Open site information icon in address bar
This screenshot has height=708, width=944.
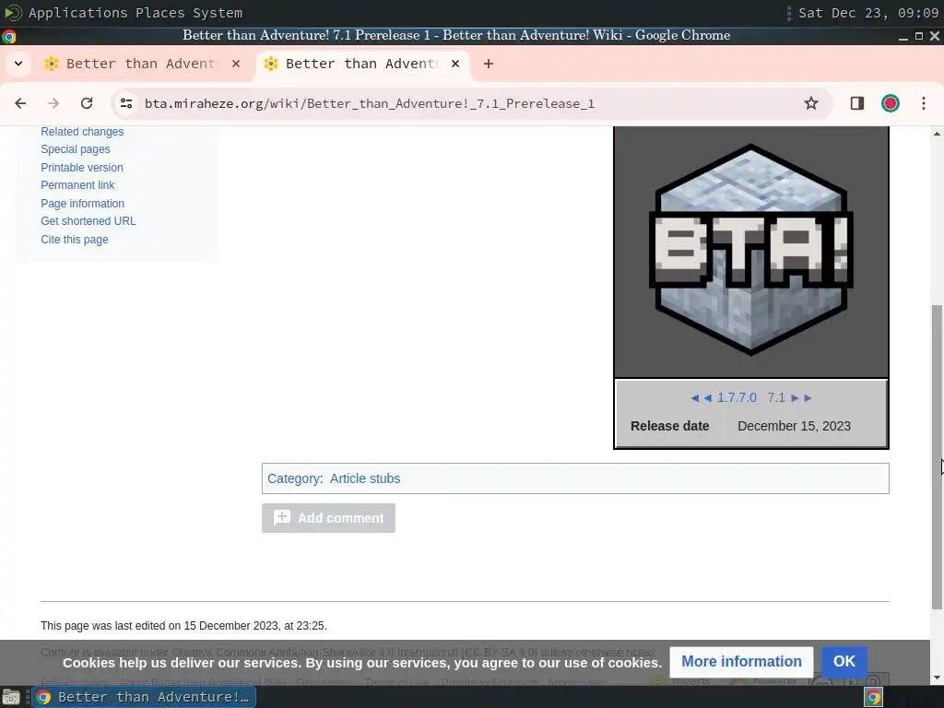(x=126, y=103)
